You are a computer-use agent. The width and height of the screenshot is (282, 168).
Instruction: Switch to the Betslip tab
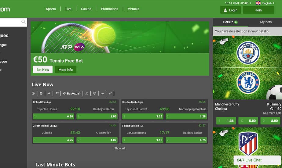coord(230,22)
